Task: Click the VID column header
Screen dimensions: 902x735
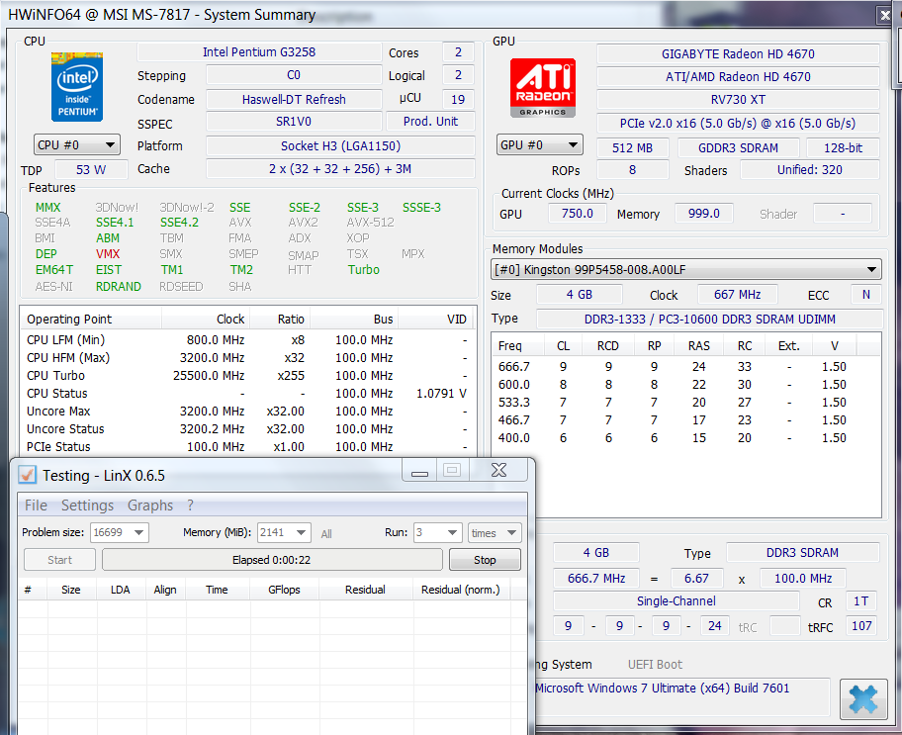Action: [437, 319]
